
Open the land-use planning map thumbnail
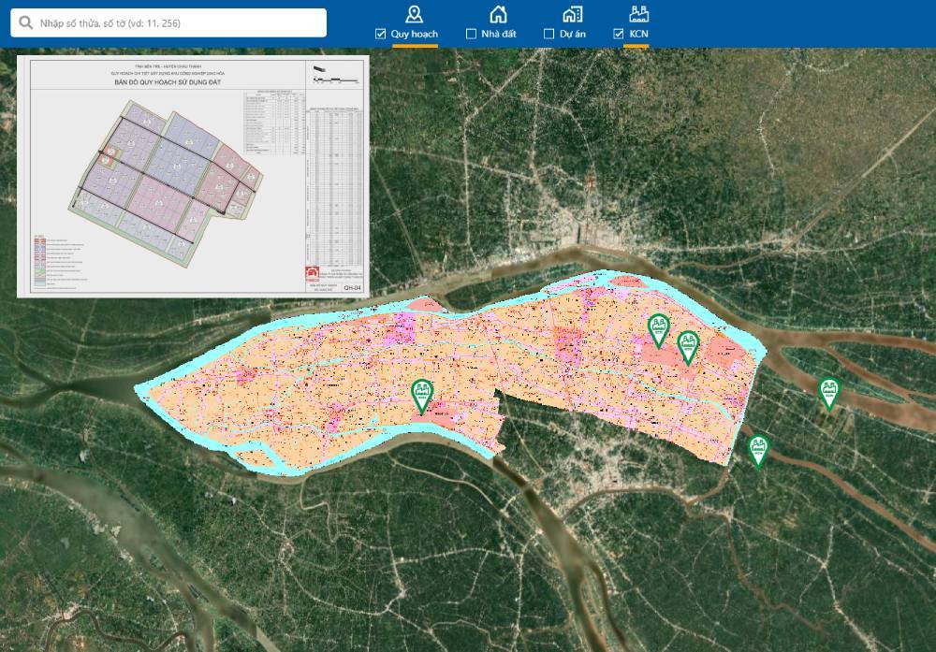pyautogui.click(x=194, y=175)
